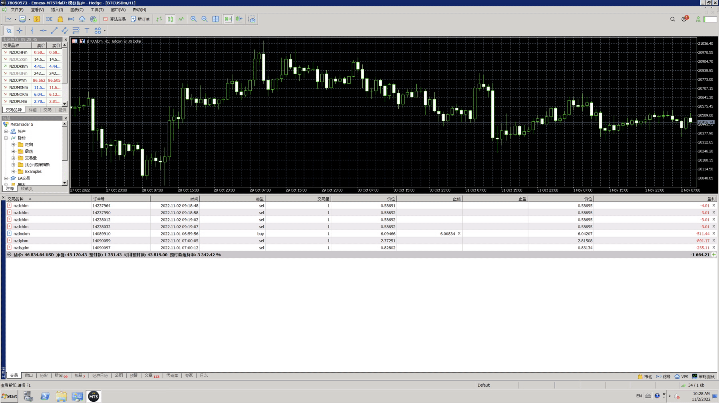Toggle chart shift from right edge
Image resolution: width=719 pixels, height=403 pixels.
coord(239,19)
